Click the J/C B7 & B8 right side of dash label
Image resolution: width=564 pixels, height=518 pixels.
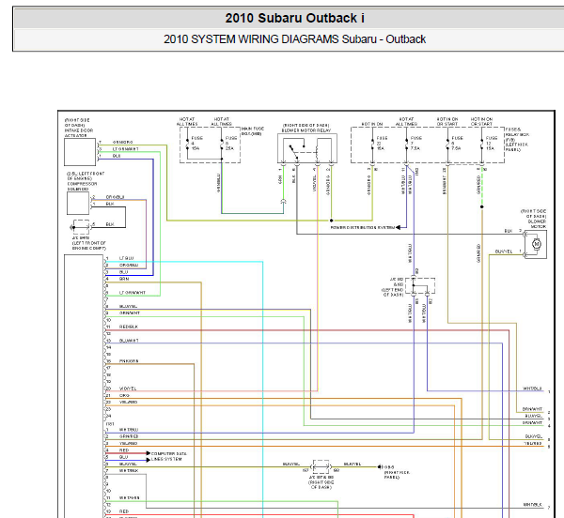321,482
